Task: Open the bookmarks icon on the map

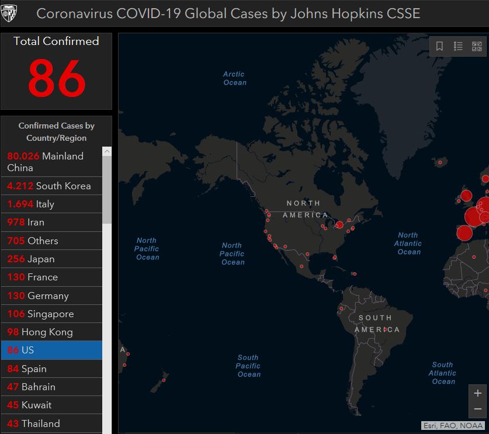Action: 439,46
